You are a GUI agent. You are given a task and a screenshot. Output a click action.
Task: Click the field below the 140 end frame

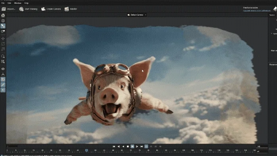click(262, 151)
